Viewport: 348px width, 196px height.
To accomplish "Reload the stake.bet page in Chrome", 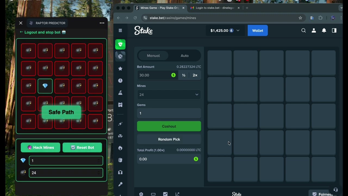I will point(135,18).
